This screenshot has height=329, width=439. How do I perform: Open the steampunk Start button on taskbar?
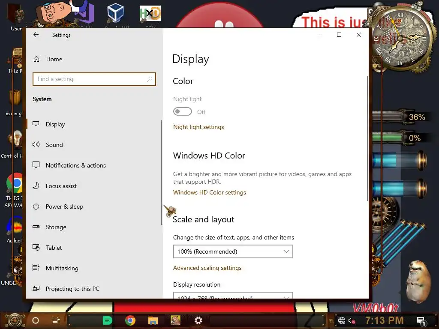15,320
